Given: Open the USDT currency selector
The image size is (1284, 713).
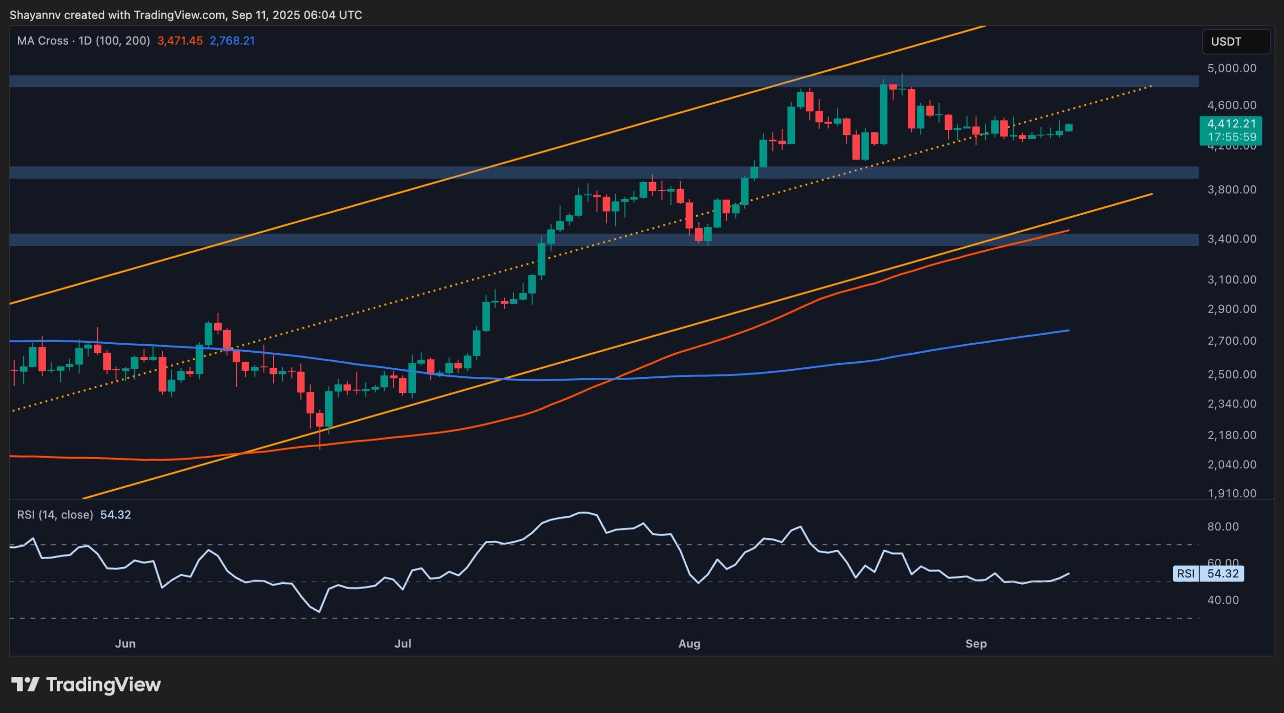Looking at the screenshot, I should 1236,42.
